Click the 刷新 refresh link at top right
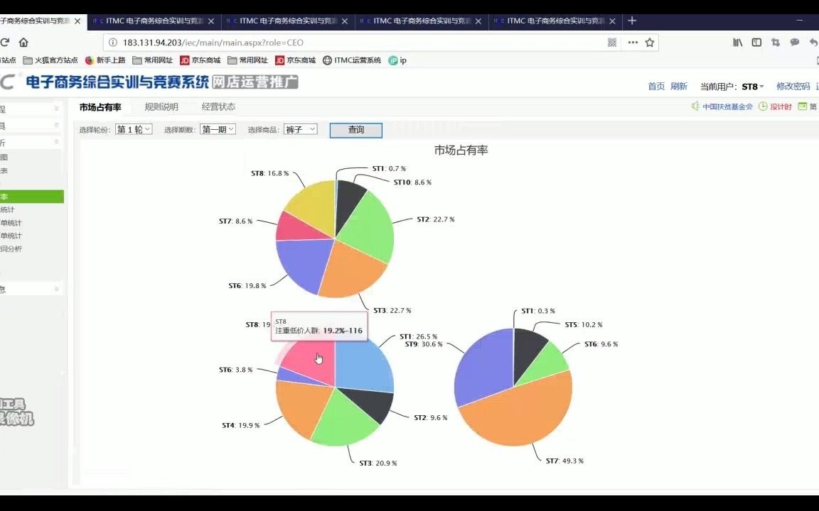 click(678, 86)
